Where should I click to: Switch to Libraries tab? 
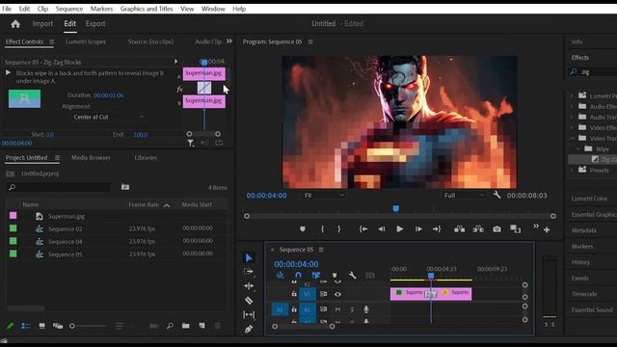tap(146, 158)
